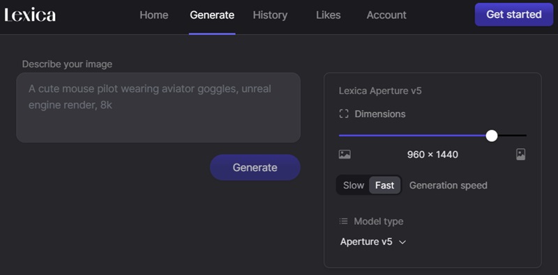This screenshot has width=558, height=275.
Task: Open the Aperture v5 model dropdown
Action: click(x=373, y=242)
